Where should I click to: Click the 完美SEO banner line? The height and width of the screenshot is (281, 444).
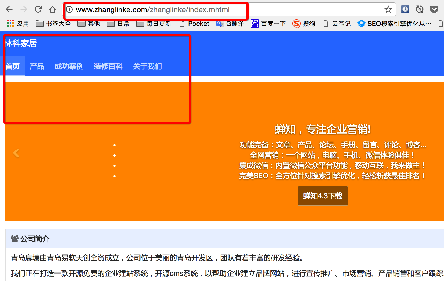point(332,176)
